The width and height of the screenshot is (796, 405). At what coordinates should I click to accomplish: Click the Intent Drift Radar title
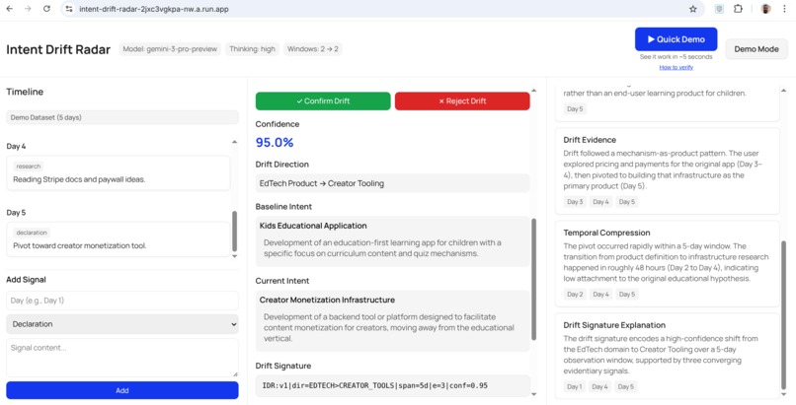(58, 49)
